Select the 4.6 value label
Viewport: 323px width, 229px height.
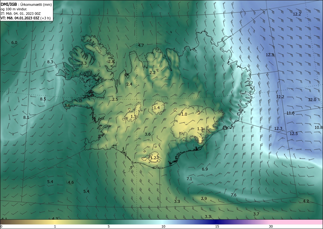tap(71, 182)
